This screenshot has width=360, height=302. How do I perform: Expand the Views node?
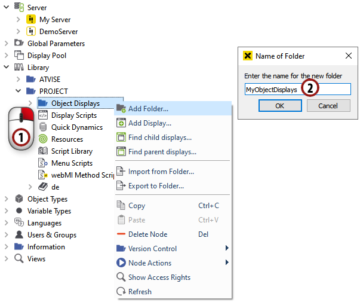pyautogui.click(x=7, y=258)
